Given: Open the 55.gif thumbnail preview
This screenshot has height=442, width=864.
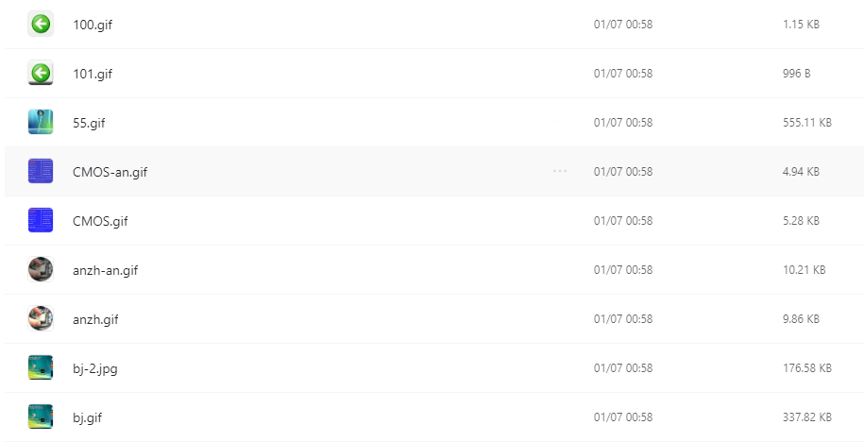Looking at the screenshot, I should pos(41,123).
